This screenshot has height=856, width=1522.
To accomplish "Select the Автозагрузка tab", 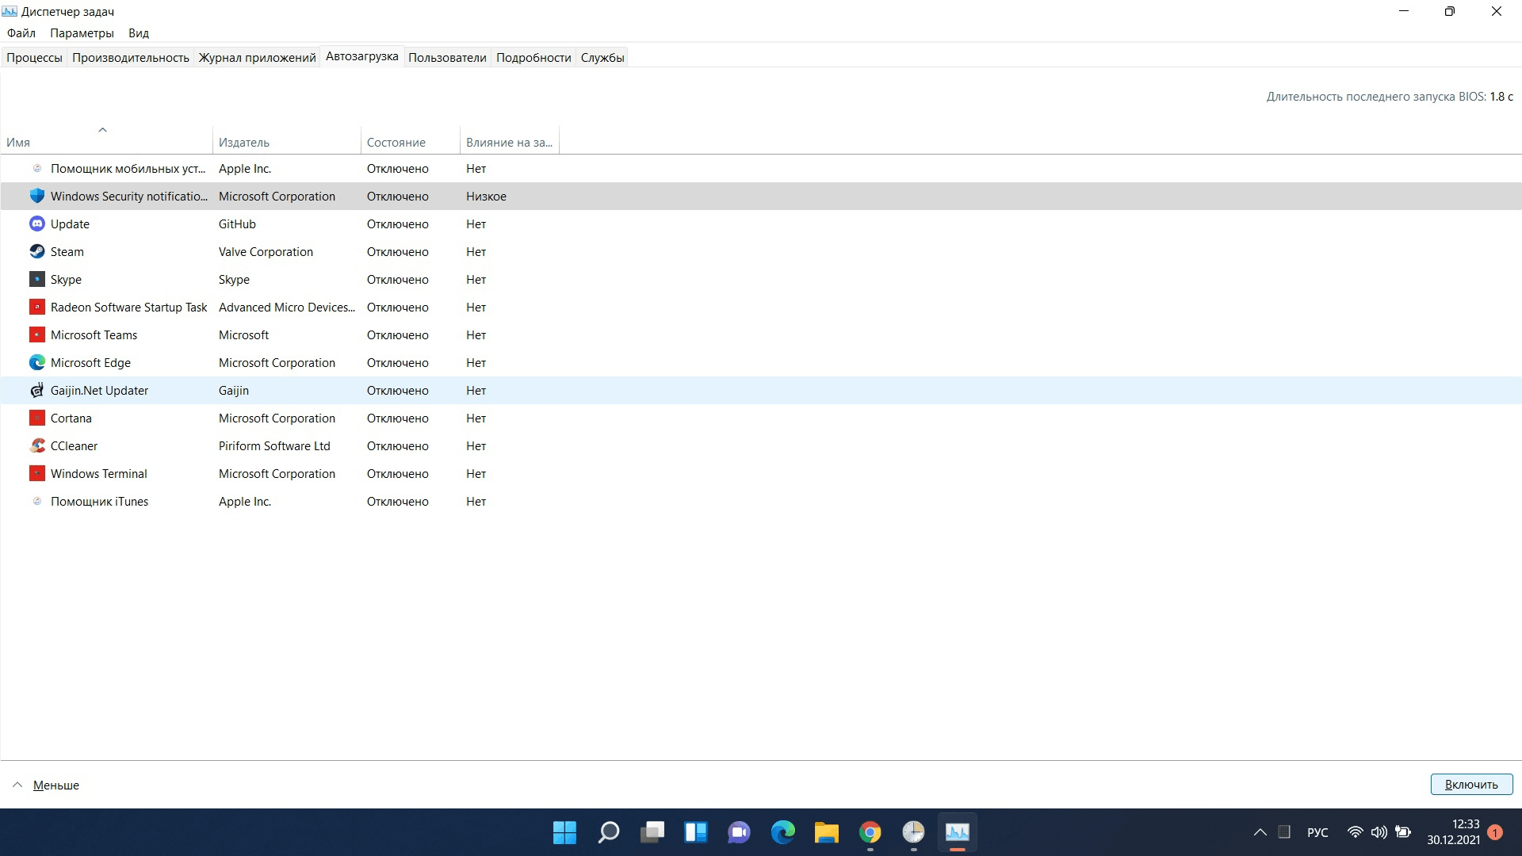I will (x=362, y=56).
